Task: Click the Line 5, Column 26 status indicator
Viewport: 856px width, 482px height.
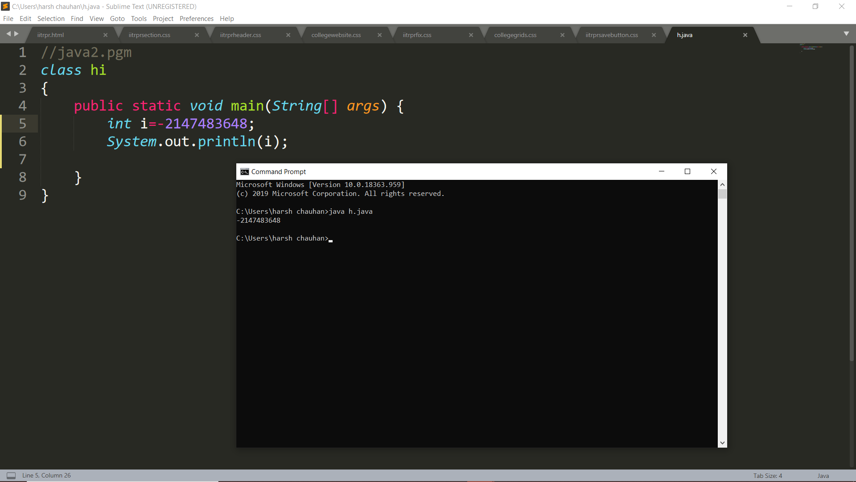Action: 47,475
